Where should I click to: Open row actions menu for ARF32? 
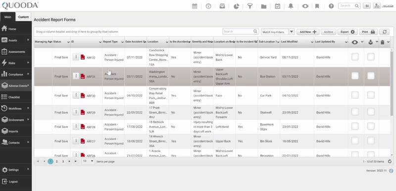coord(76,57)
